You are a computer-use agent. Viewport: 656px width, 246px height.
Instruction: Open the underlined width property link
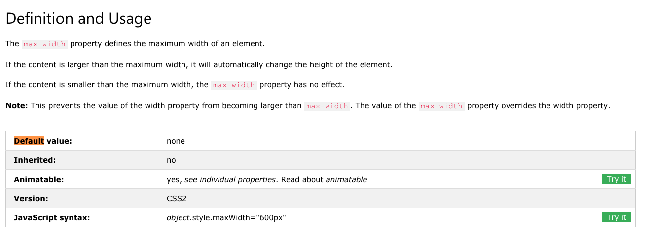(155, 105)
